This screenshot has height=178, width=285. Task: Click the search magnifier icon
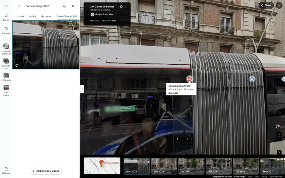[64, 6]
